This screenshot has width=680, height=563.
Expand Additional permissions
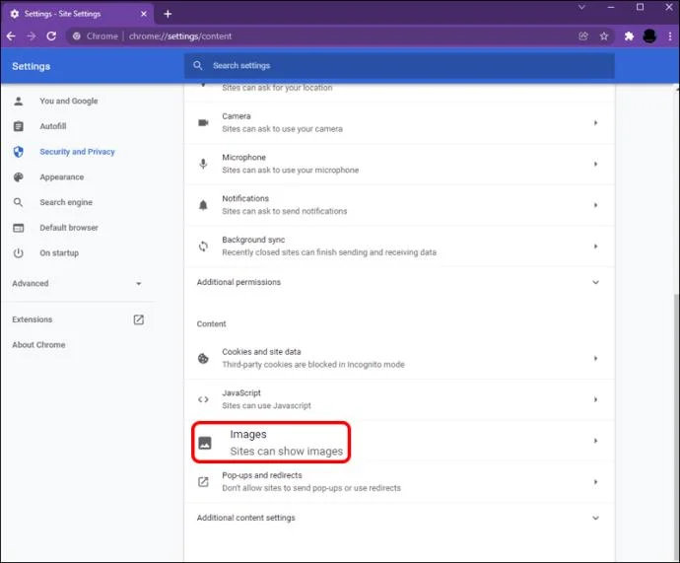399,282
